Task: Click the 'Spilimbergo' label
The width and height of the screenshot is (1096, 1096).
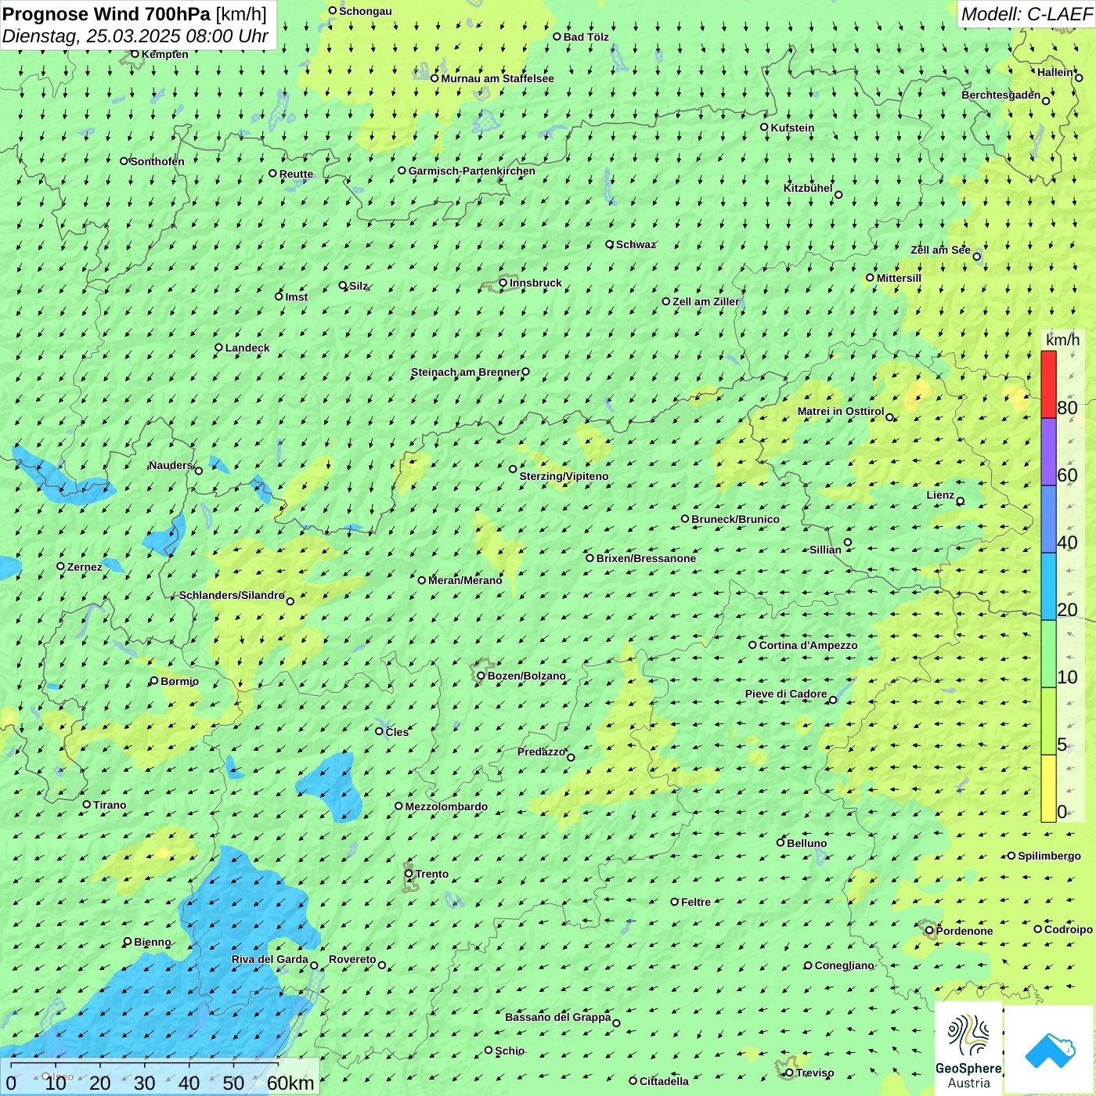Action: (x=1049, y=856)
